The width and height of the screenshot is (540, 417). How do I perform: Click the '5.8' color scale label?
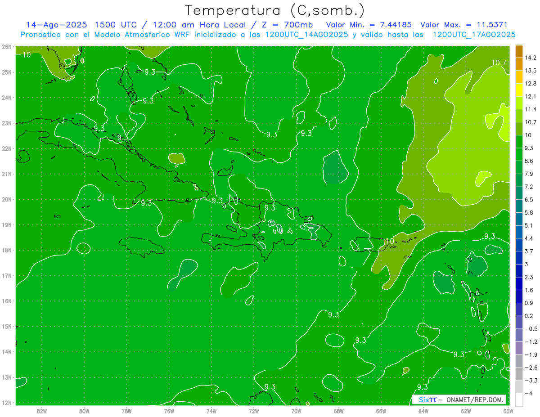pyautogui.click(x=529, y=212)
